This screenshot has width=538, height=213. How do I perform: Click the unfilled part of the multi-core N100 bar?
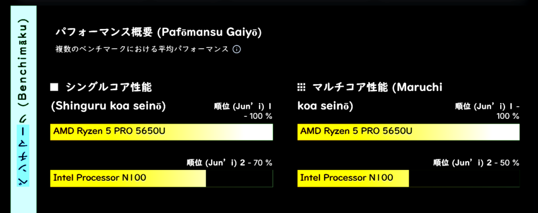pos(464,178)
